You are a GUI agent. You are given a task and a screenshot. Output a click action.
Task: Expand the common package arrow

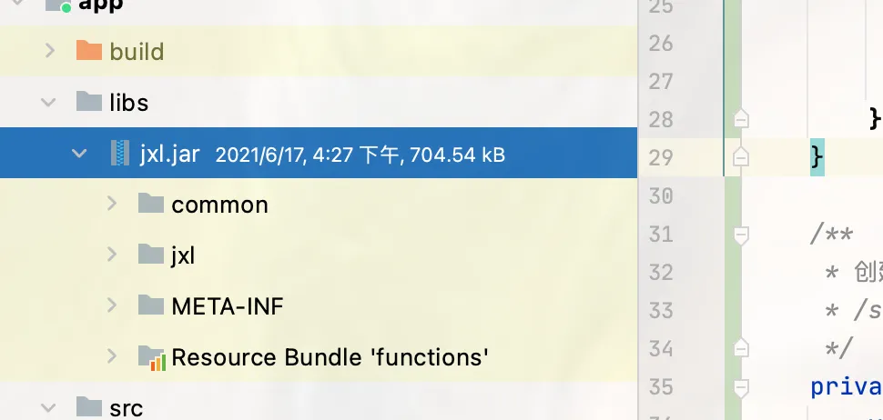coord(112,204)
